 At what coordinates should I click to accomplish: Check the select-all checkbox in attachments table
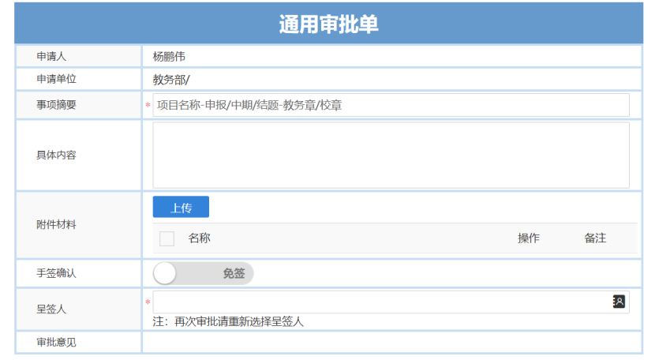click(167, 238)
